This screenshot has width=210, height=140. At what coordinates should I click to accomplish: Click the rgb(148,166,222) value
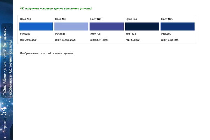tap(65, 40)
